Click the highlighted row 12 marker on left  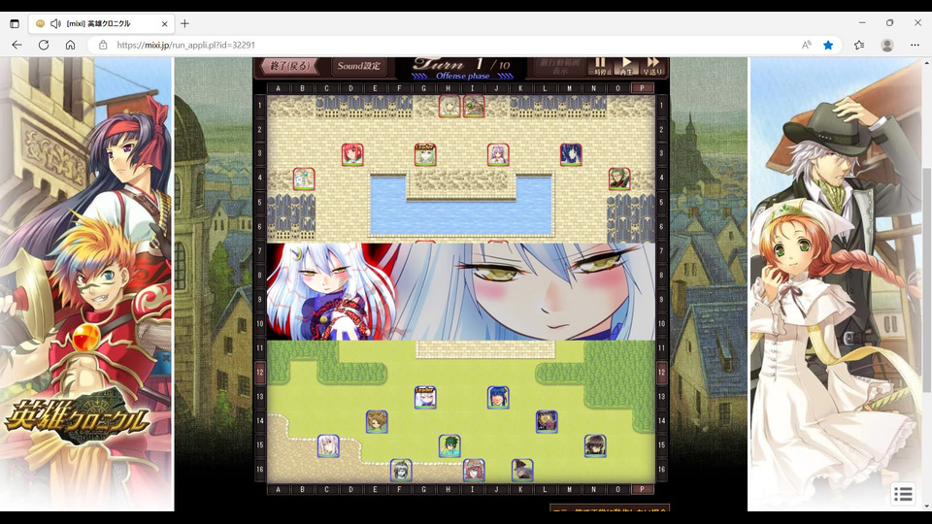(260, 373)
